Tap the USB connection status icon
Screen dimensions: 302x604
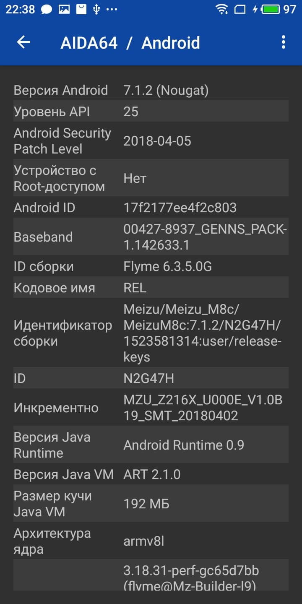(96, 9)
